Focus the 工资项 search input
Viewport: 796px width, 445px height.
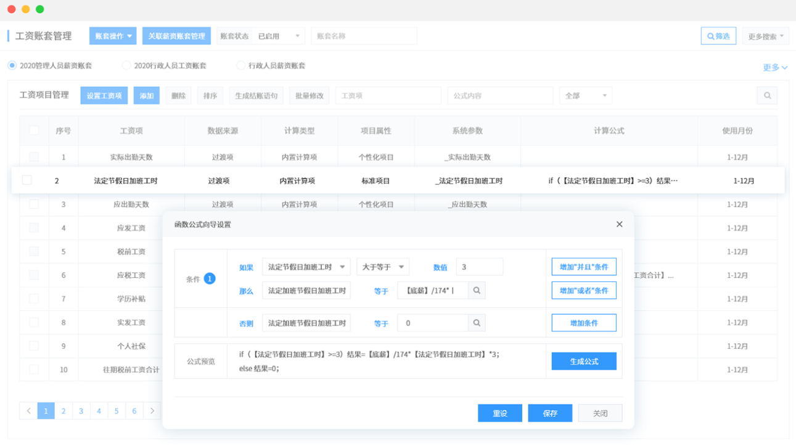pos(388,96)
